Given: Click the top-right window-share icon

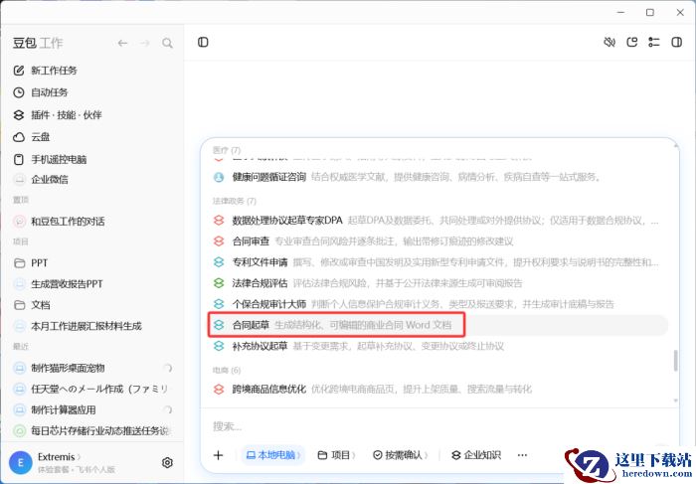Looking at the screenshot, I should (631, 42).
